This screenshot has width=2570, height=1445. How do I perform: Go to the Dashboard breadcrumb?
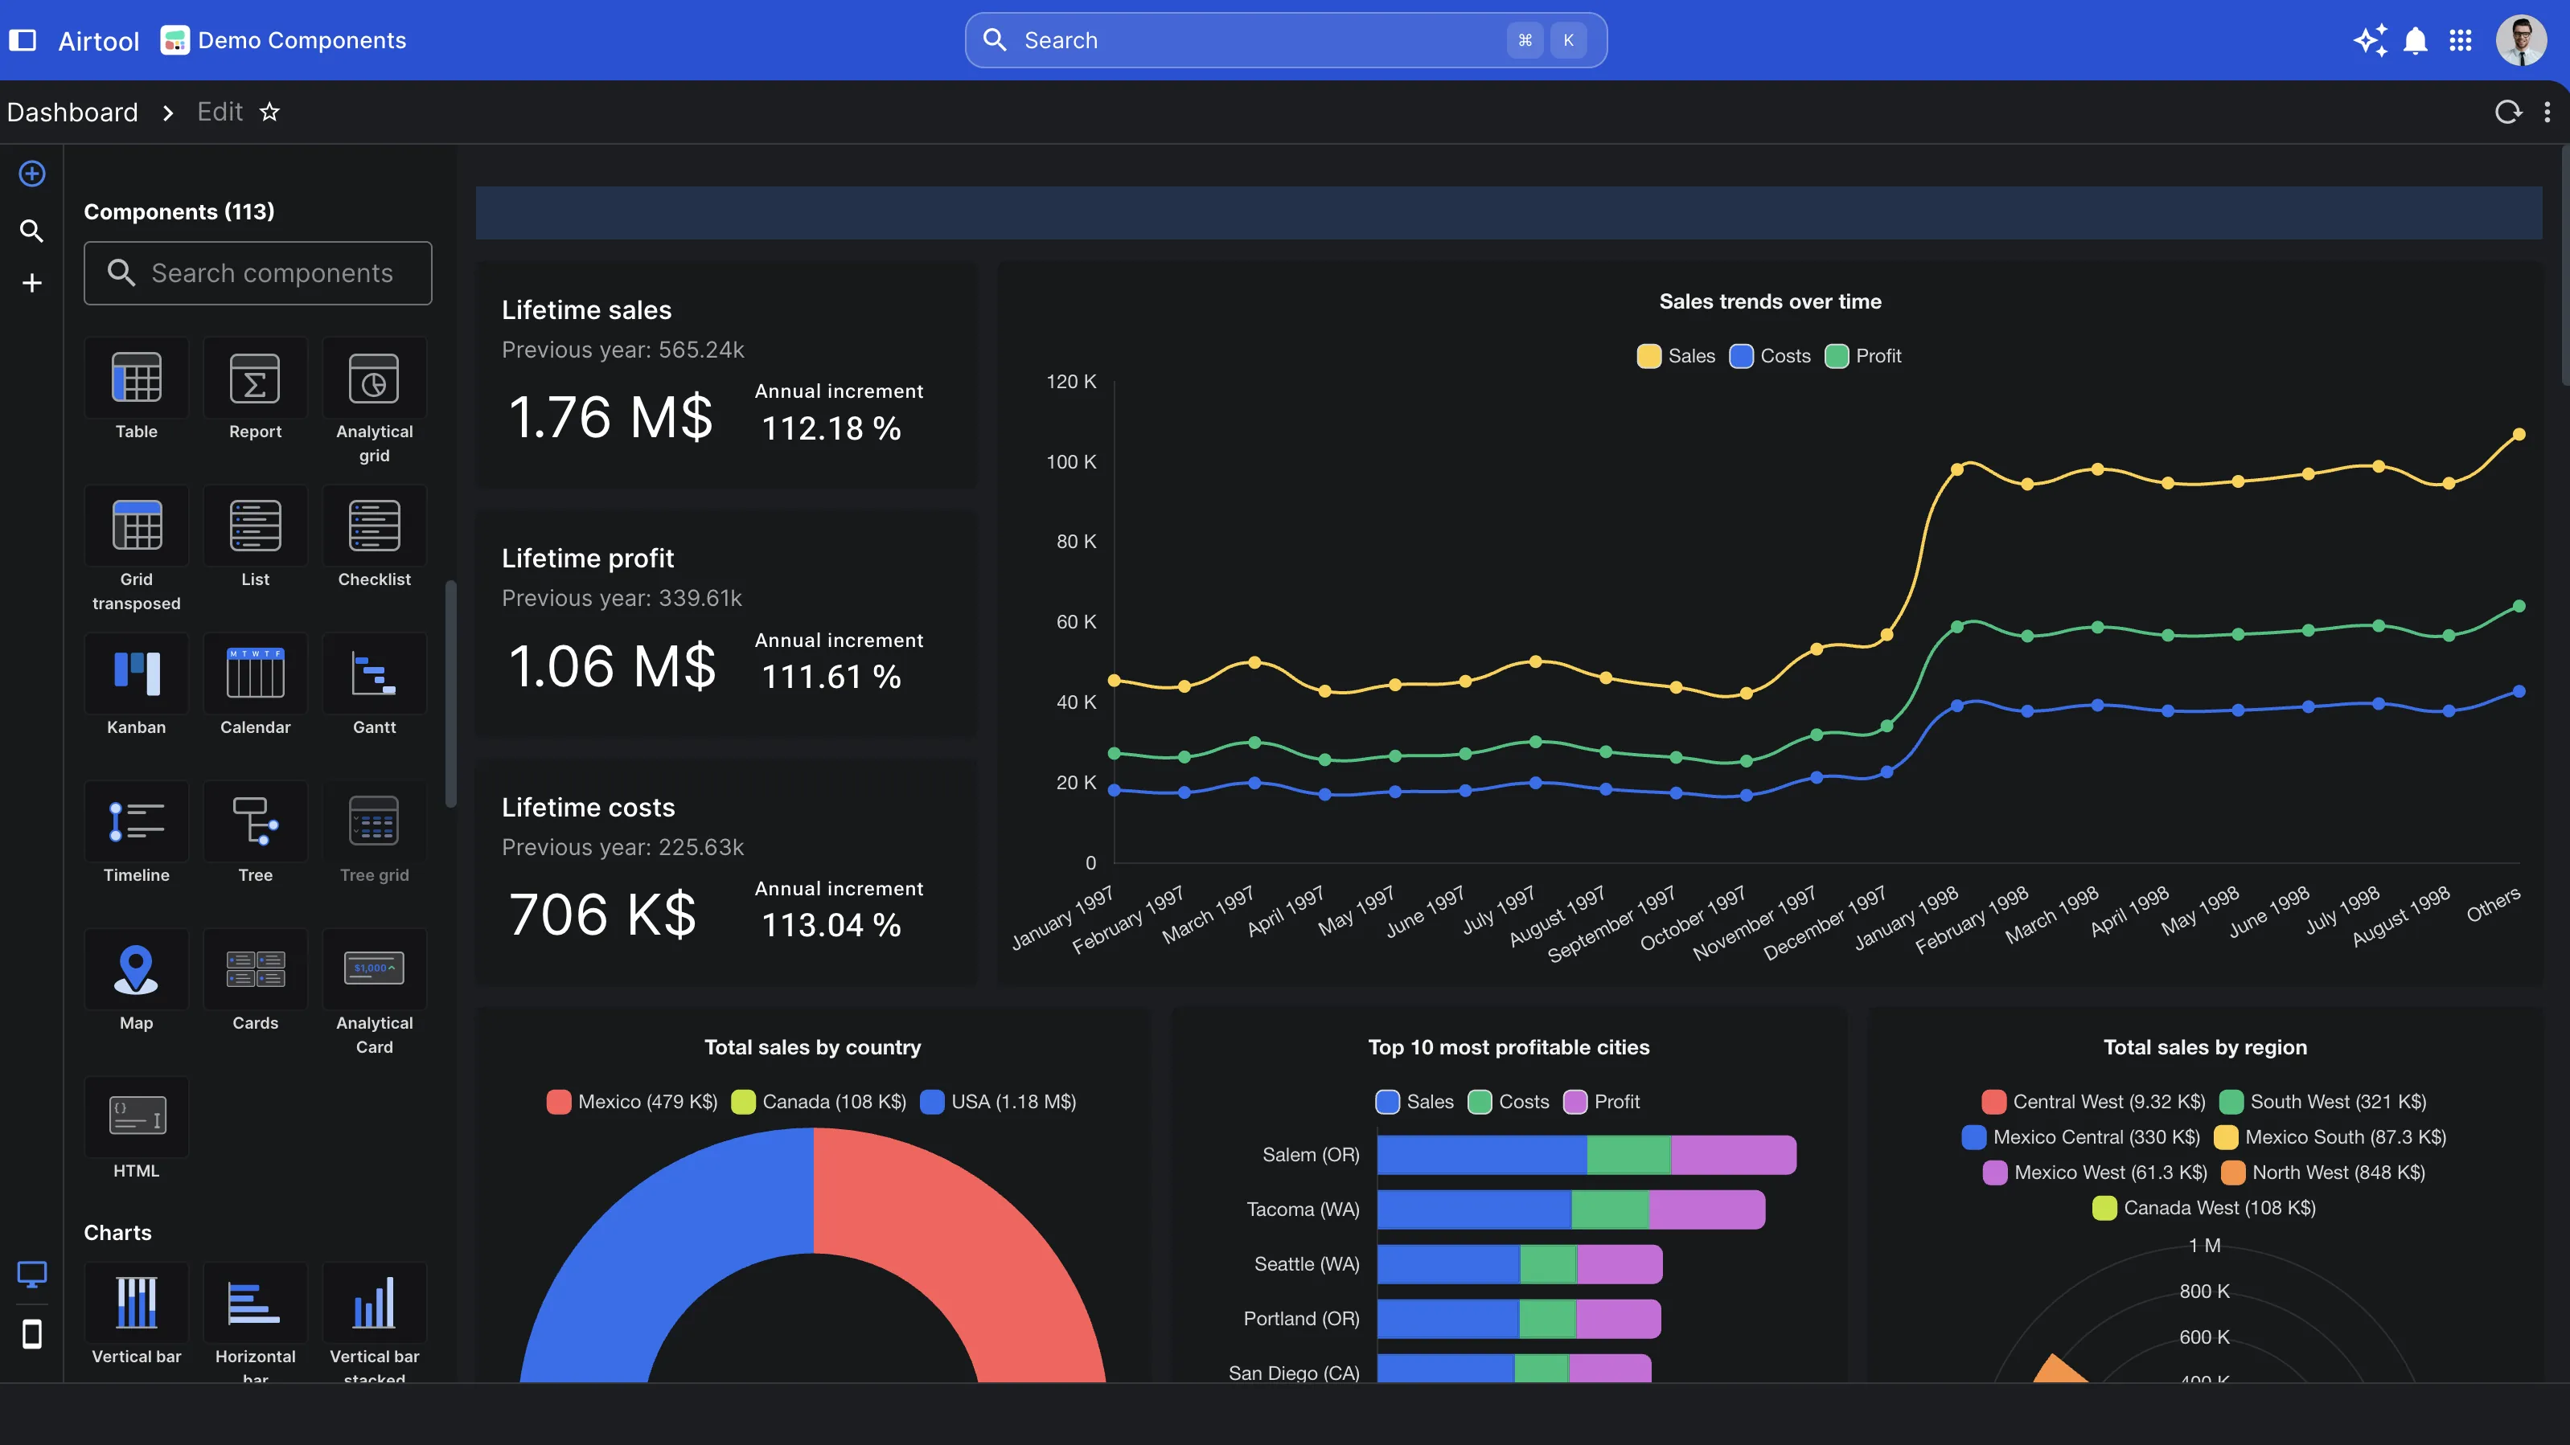73,112
